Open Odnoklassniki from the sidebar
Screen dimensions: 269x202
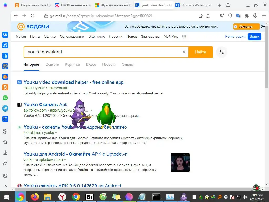(5, 87)
